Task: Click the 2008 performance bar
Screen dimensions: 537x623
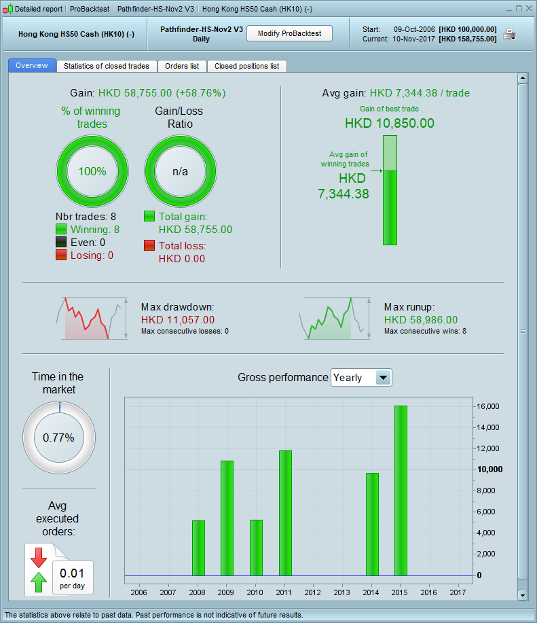Action: coord(198,548)
